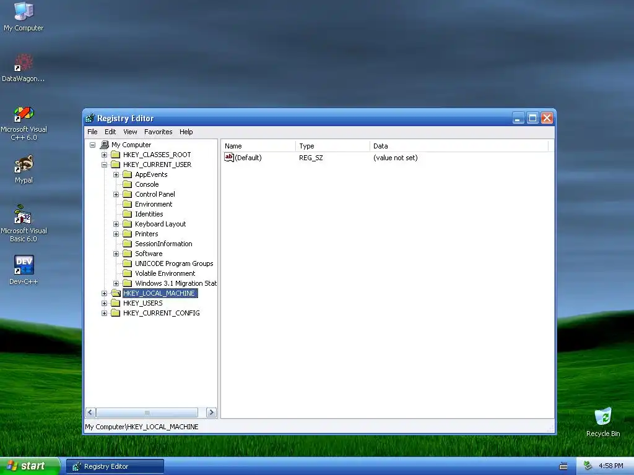Click the Console folder icon
634x475 pixels.
[128, 184]
